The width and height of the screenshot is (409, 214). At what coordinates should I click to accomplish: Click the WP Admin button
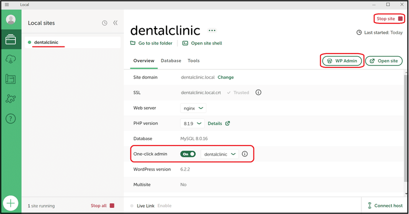point(342,61)
